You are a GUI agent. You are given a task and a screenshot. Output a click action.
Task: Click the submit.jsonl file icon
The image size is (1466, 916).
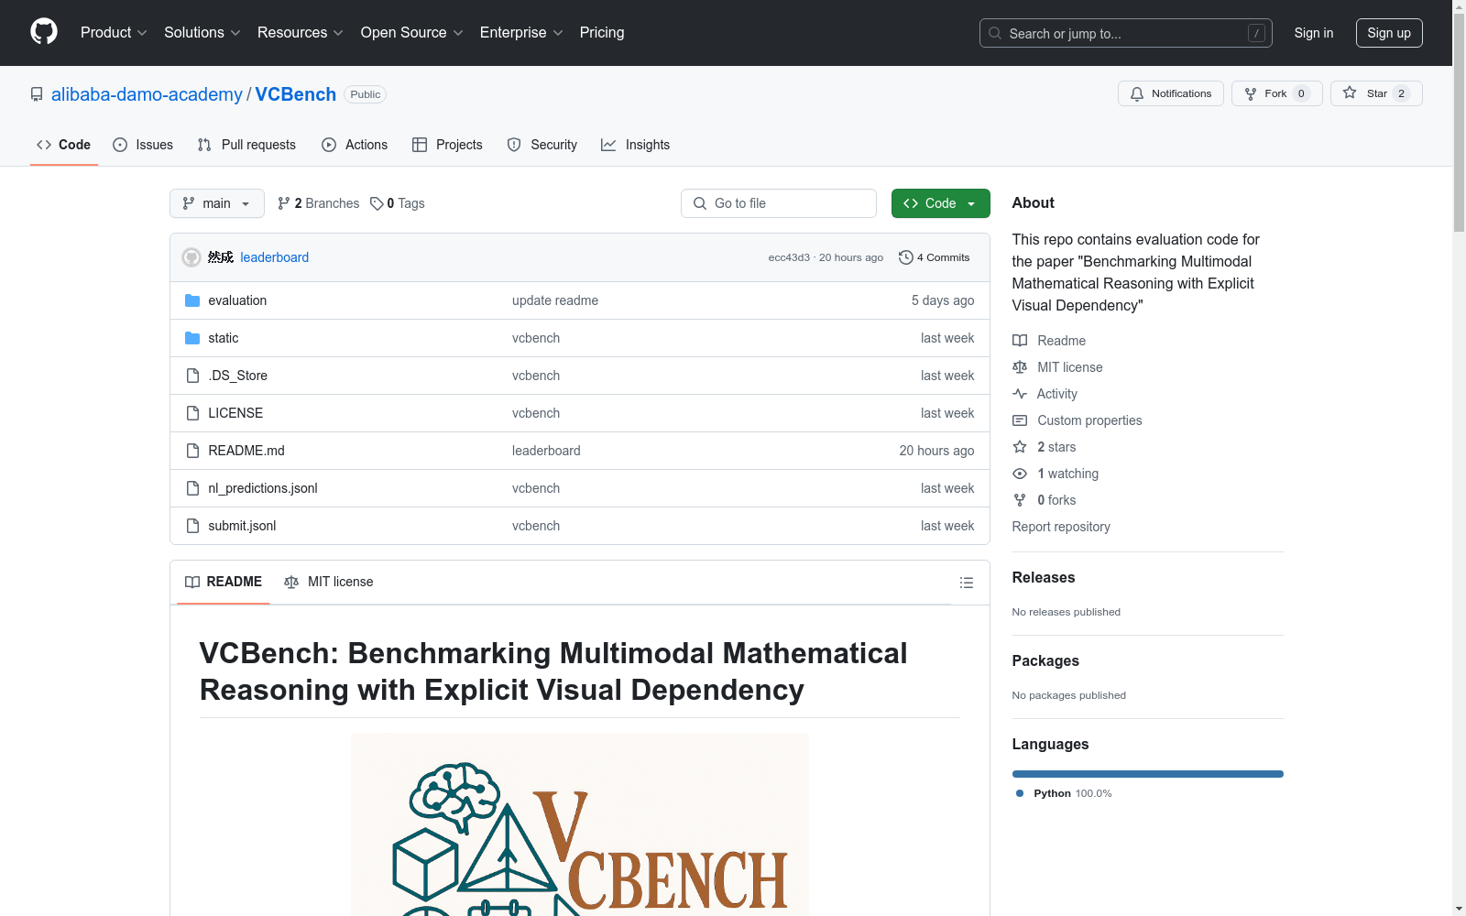(x=192, y=526)
